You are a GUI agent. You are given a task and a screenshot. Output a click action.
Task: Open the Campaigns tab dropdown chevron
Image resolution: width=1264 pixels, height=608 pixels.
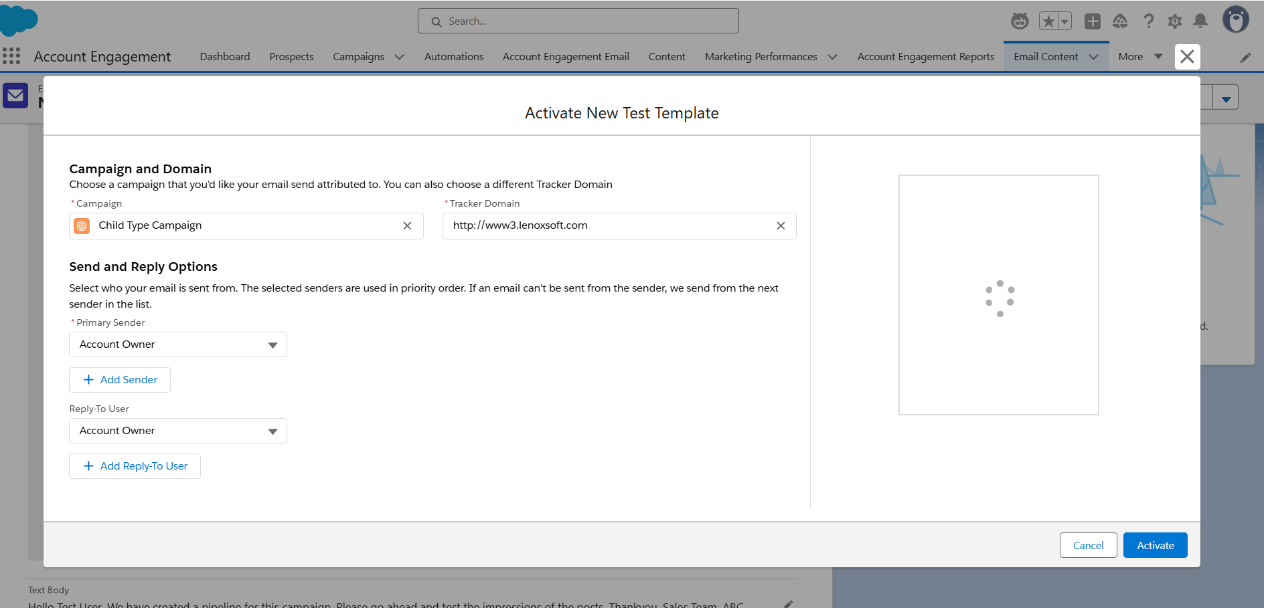click(x=400, y=57)
